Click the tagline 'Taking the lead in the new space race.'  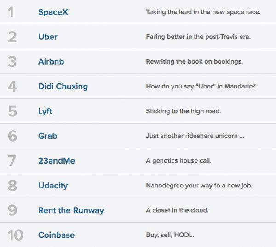pyautogui.click(x=203, y=12)
